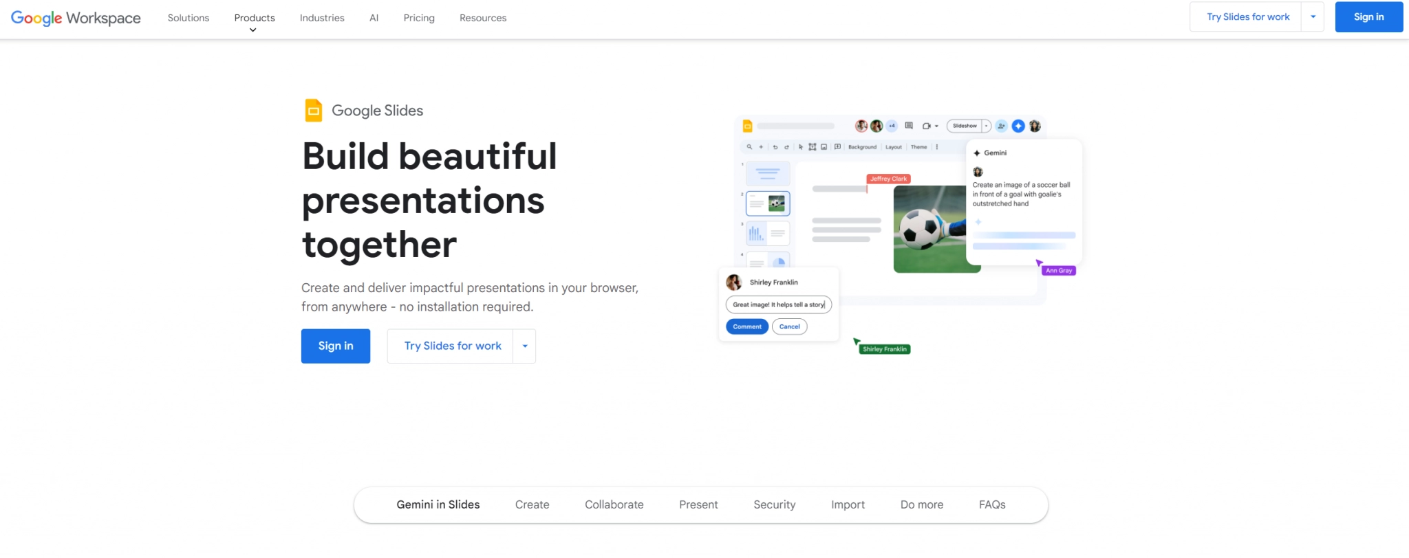The image size is (1409, 558).
Task: Click the yellow Google Slides icon beside the heading
Action: (x=313, y=111)
